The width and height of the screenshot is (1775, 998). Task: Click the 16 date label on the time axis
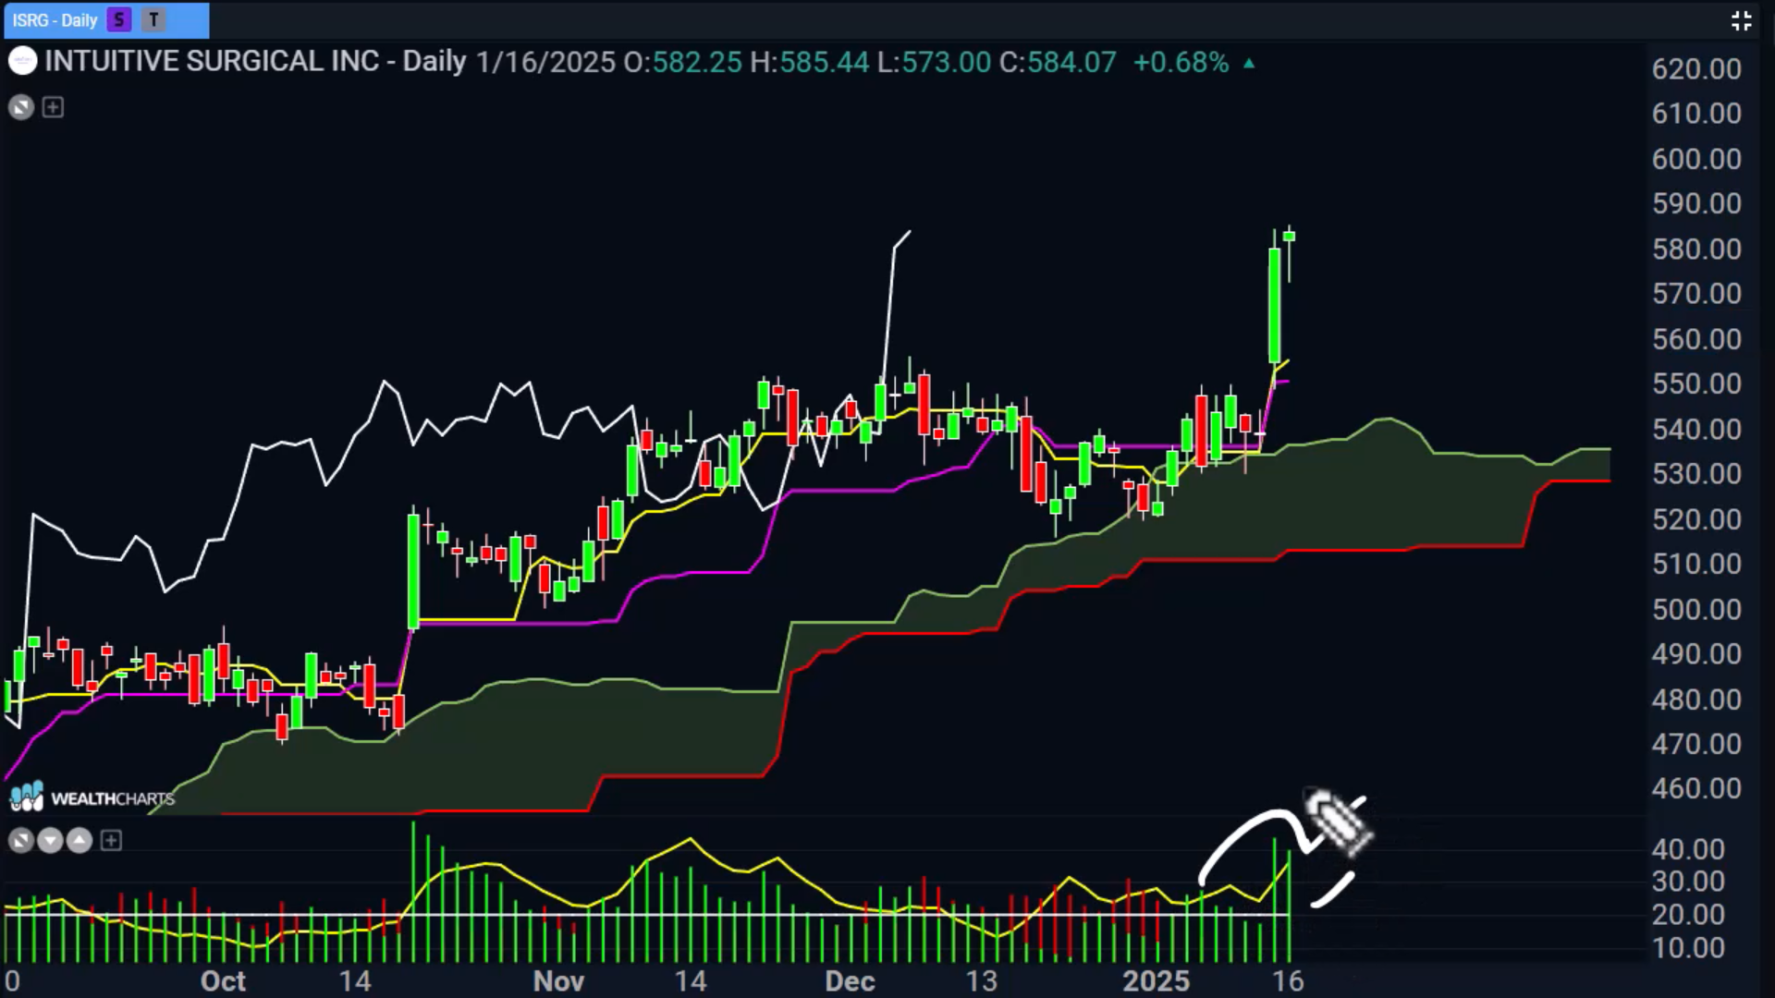[x=1288, y=981]
